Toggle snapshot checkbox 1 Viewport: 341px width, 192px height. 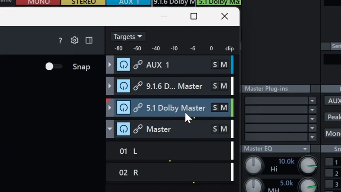click(329, 162)
